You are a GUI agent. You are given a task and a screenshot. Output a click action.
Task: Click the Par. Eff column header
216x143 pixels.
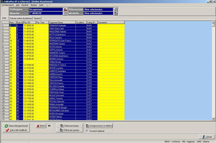click(x=30, y=22)
